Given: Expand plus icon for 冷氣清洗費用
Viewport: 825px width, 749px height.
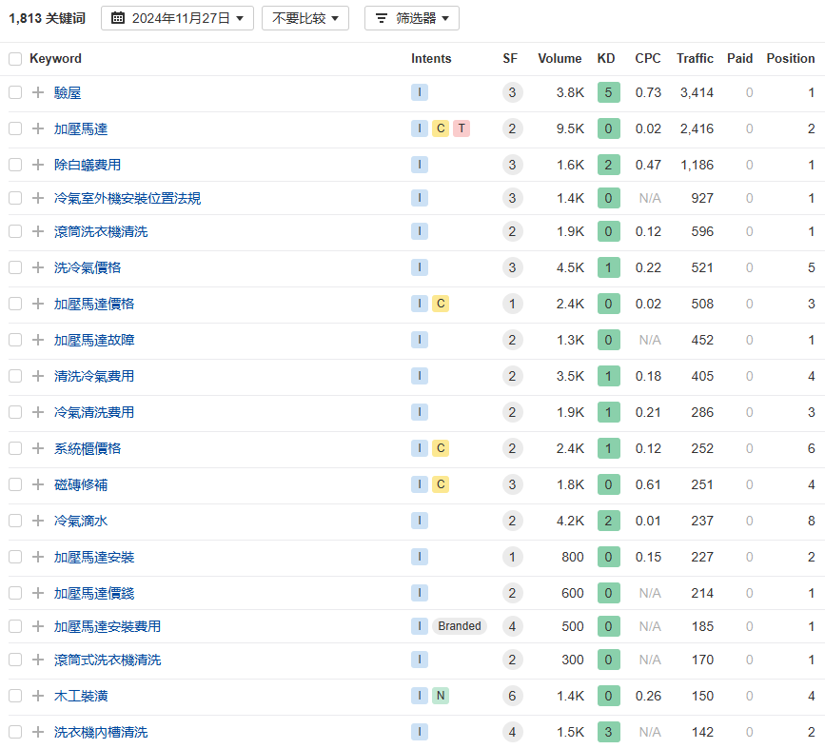Looking at the screenshot, I should (38, 412).
